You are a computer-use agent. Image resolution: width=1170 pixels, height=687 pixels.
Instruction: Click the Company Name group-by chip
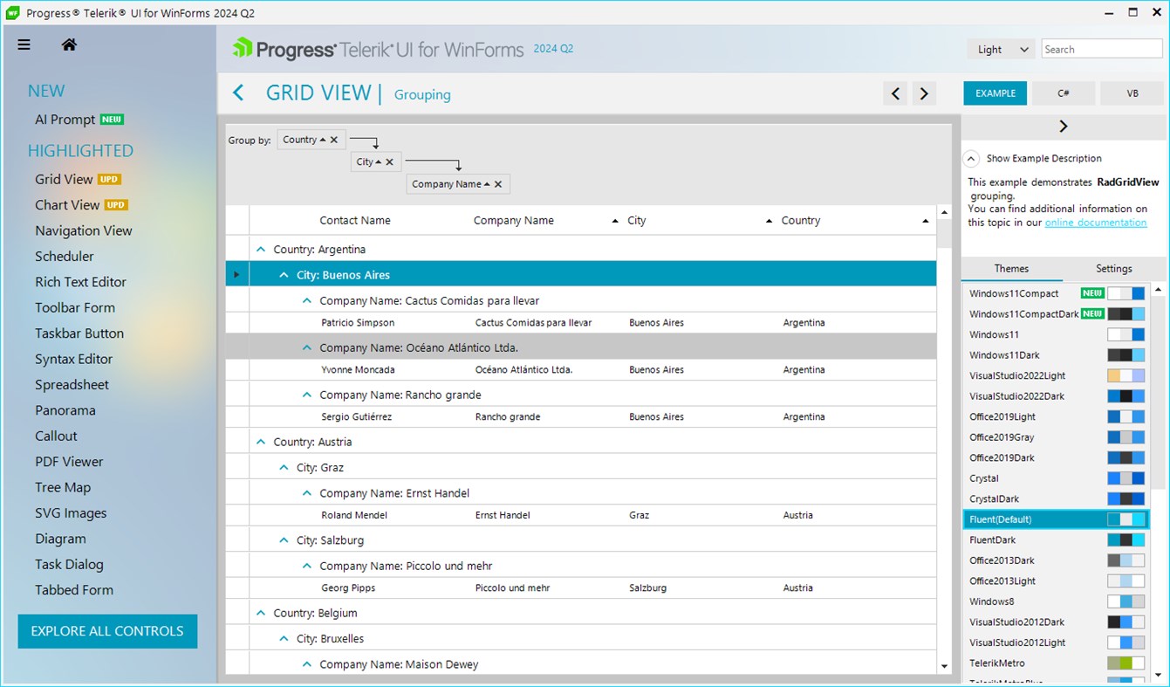458,184
